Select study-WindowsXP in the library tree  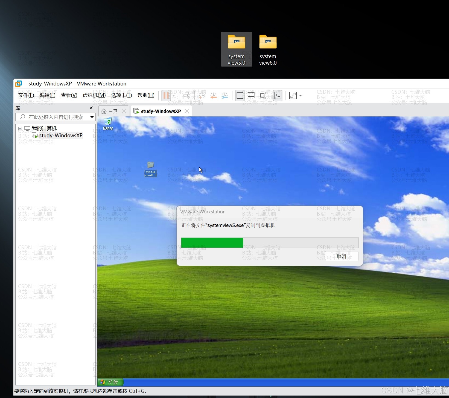(x=61, y=135)
